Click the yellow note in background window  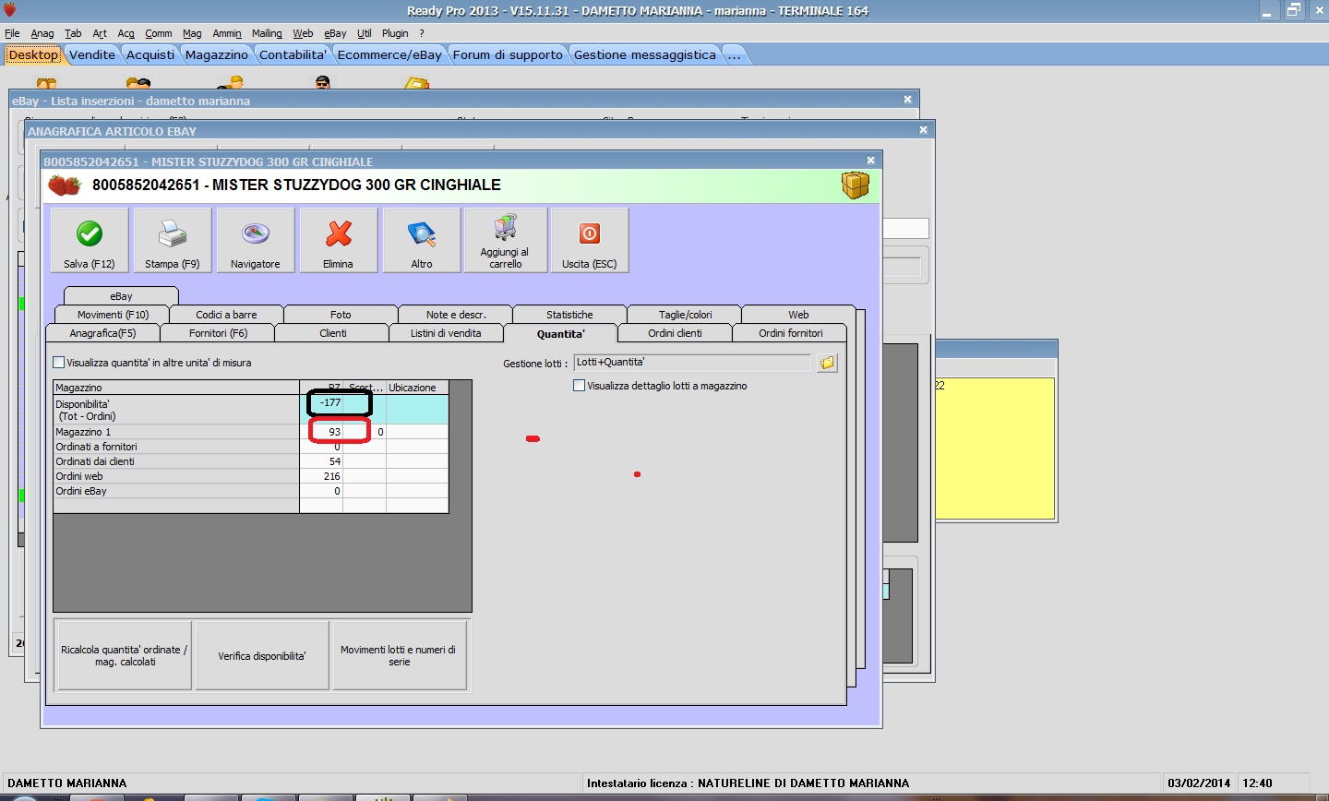[x=994, y=448]
